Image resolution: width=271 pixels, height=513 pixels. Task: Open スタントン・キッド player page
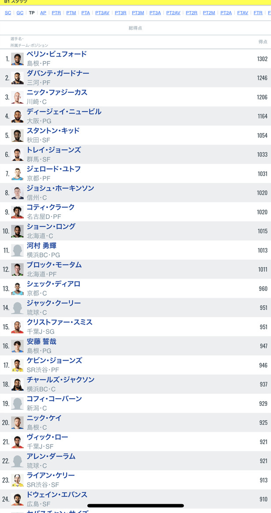pos(53,131)
